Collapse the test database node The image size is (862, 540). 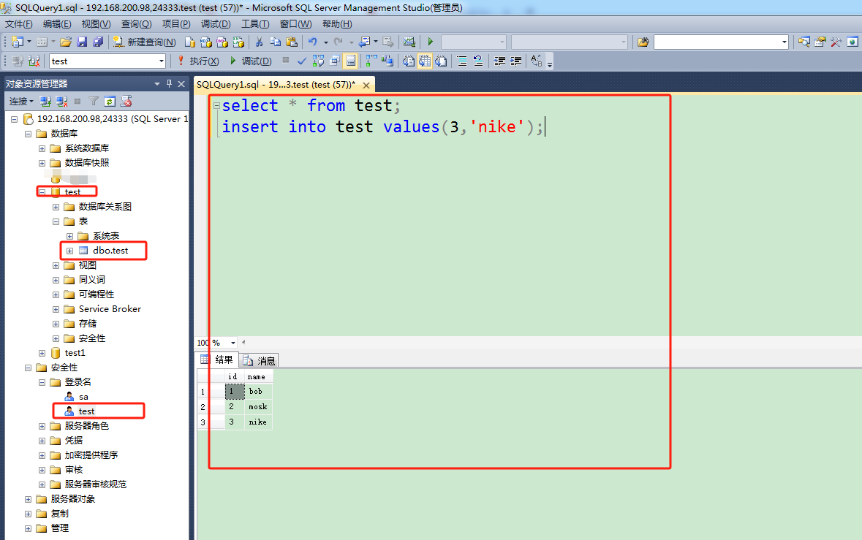42,191
